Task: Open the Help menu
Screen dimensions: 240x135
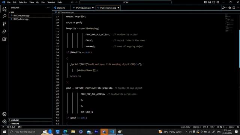Action: (60, 2)
